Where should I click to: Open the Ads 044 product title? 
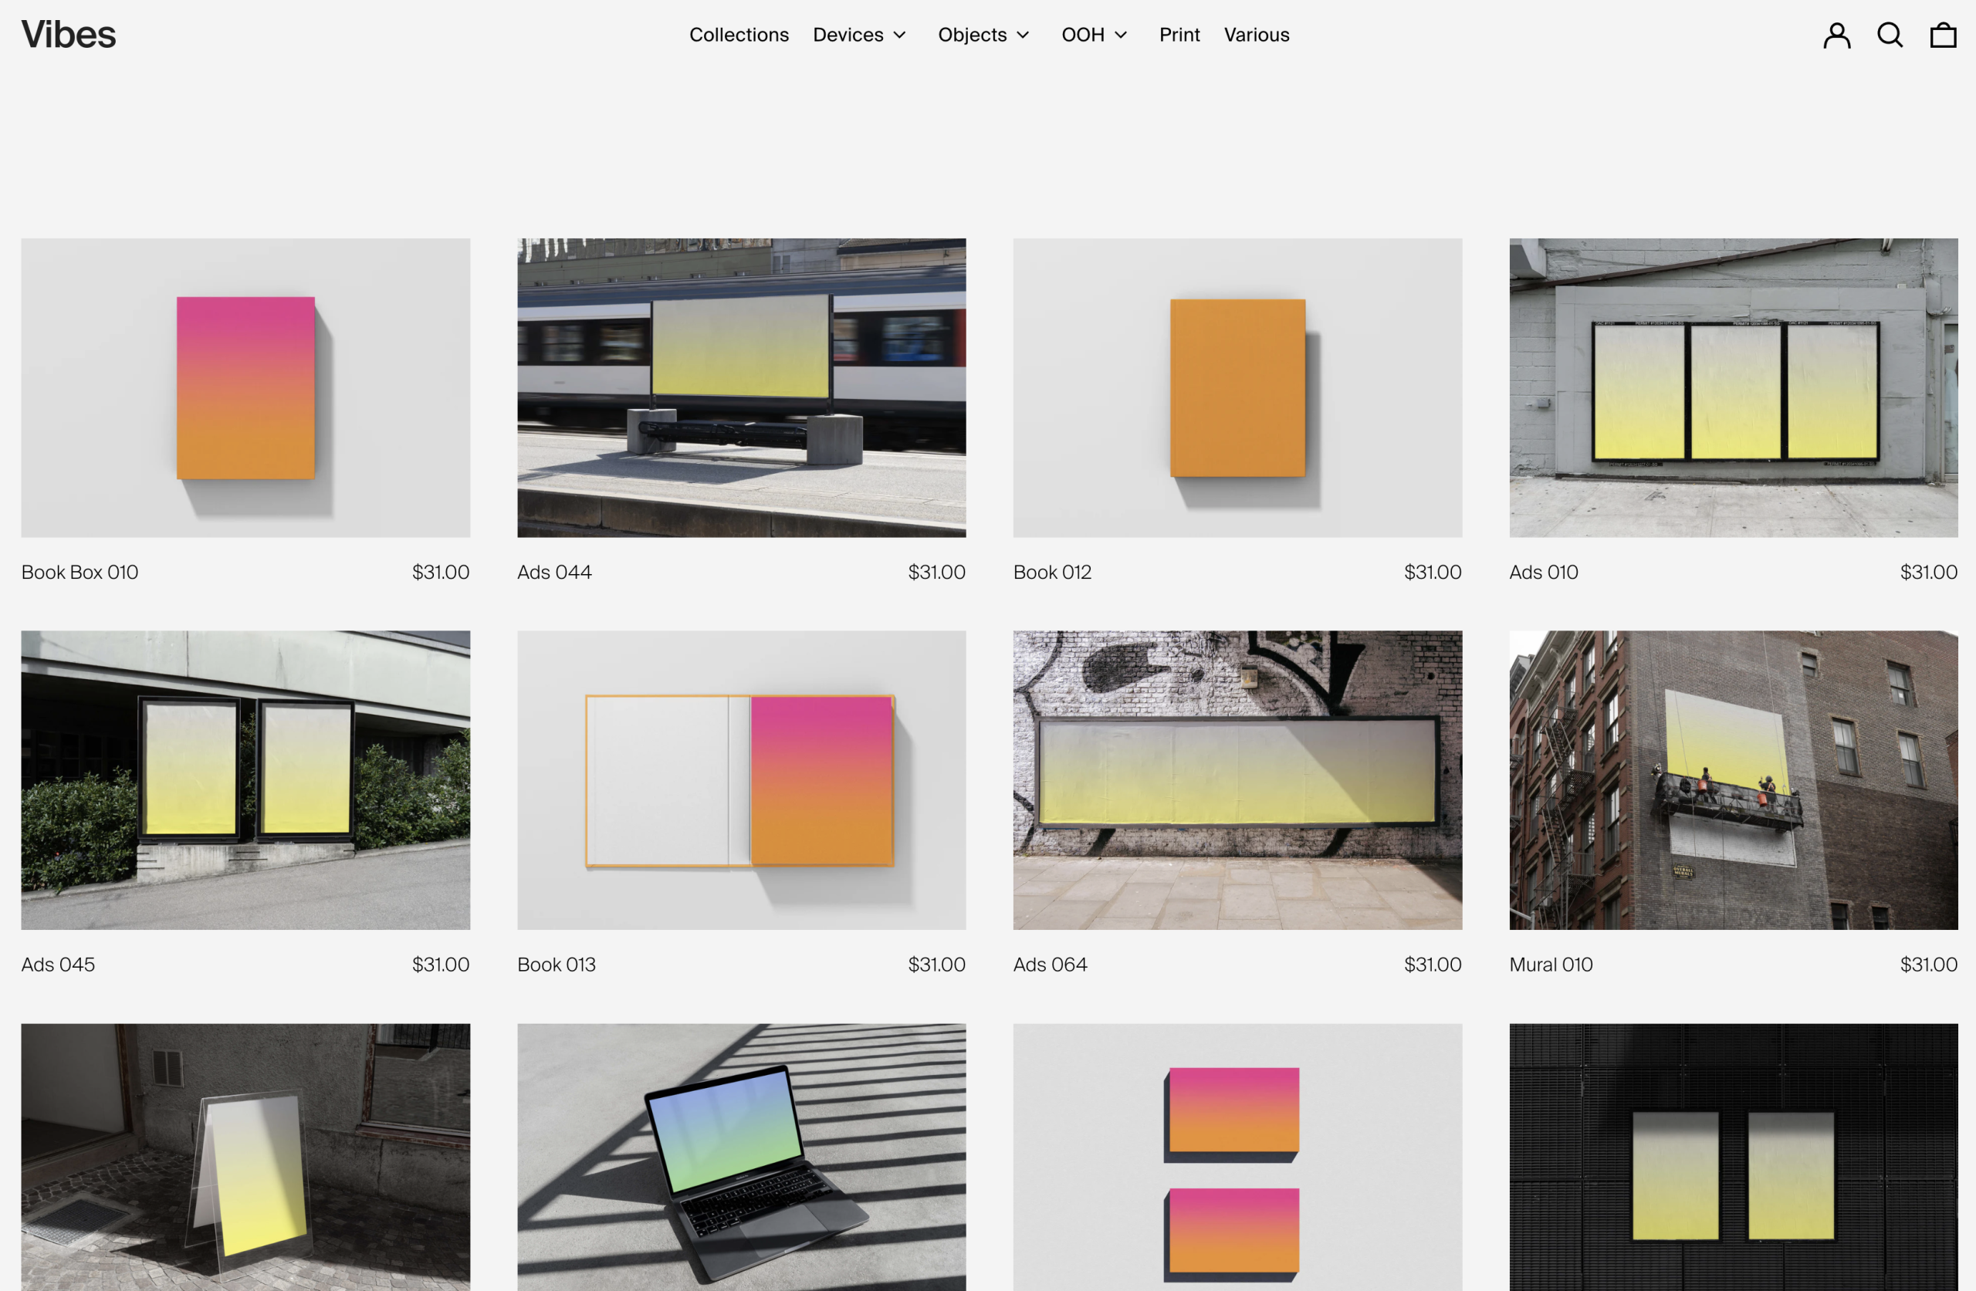553,572
